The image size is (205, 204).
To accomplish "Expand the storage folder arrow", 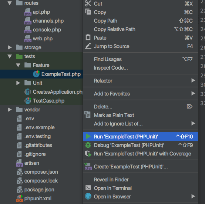I will click(10, 47).
